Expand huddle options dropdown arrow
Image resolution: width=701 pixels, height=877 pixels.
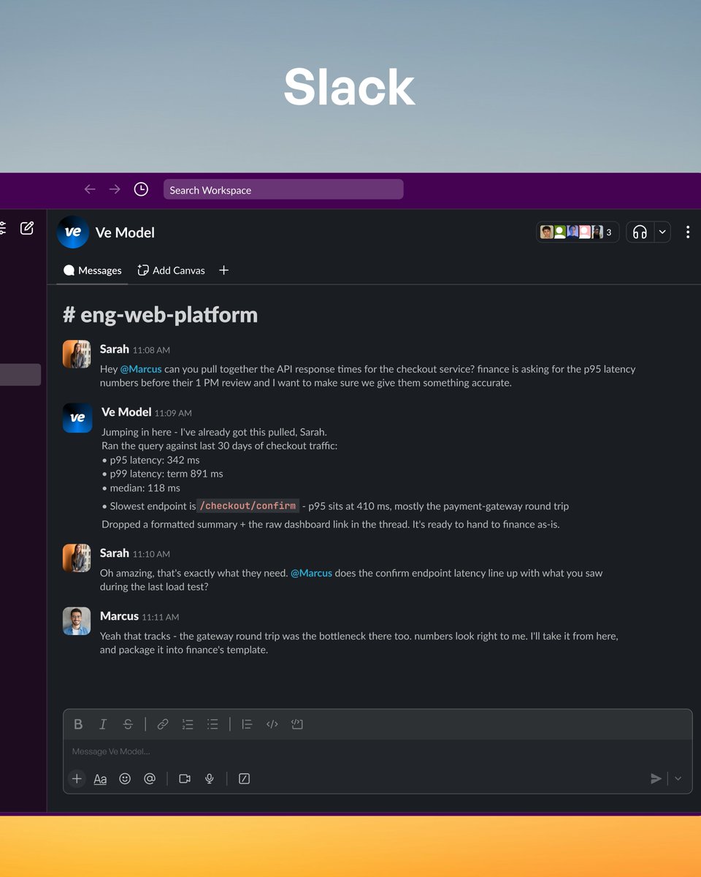(662, 232)
